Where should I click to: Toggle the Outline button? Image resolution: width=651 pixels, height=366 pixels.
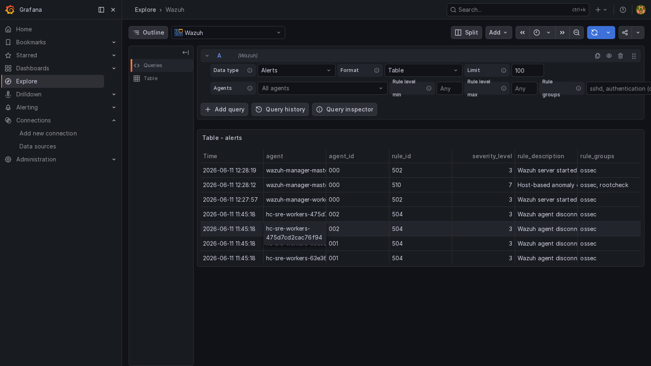(x=149, y=33)
